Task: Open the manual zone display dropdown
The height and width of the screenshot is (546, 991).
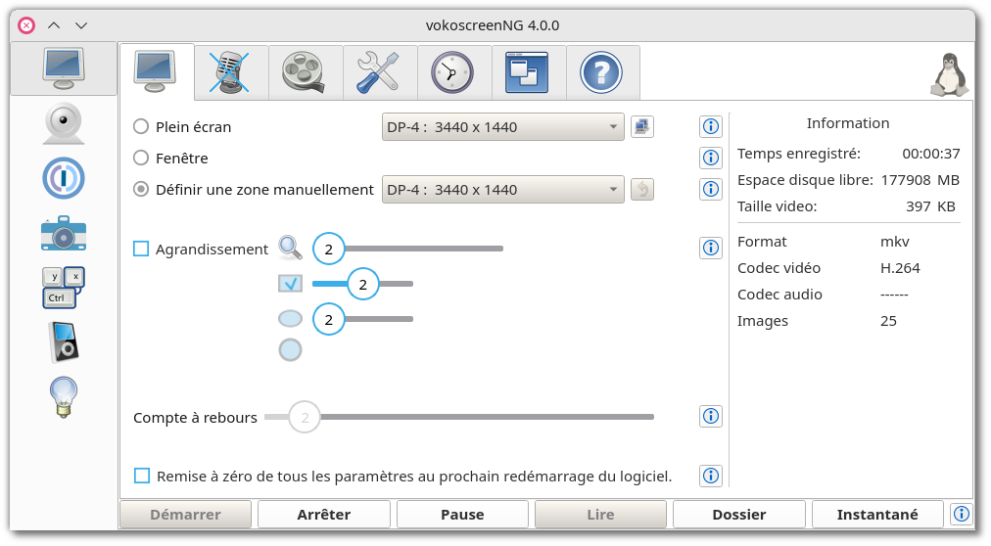Action: pyautogui.click(x=502, y=189)
